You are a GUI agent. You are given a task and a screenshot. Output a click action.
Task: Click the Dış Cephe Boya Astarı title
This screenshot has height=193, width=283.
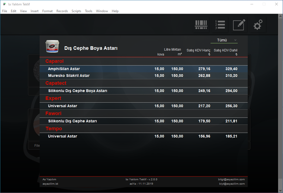click(x=91, y=48)
